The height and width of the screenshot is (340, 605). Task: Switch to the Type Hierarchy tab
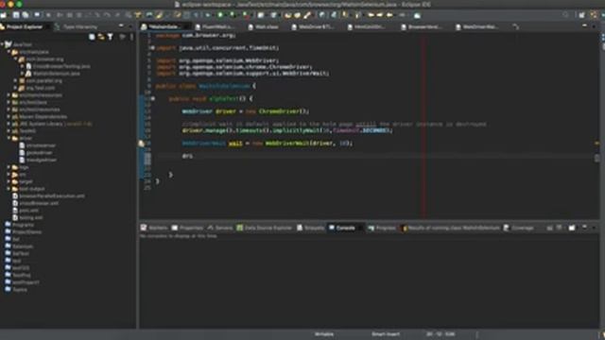click(x=77, y=26)
